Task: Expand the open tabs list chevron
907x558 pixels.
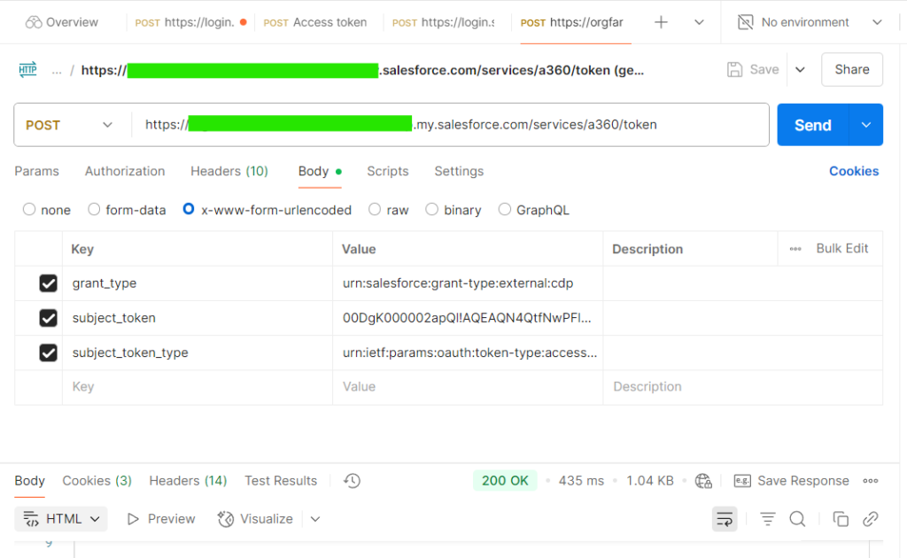Action: click(699, 22)
